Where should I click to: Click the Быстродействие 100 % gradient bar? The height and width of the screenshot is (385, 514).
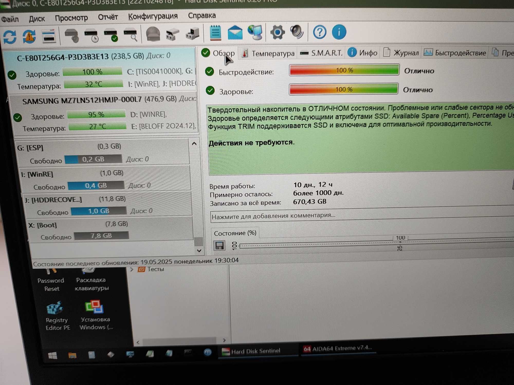point(344,70)
